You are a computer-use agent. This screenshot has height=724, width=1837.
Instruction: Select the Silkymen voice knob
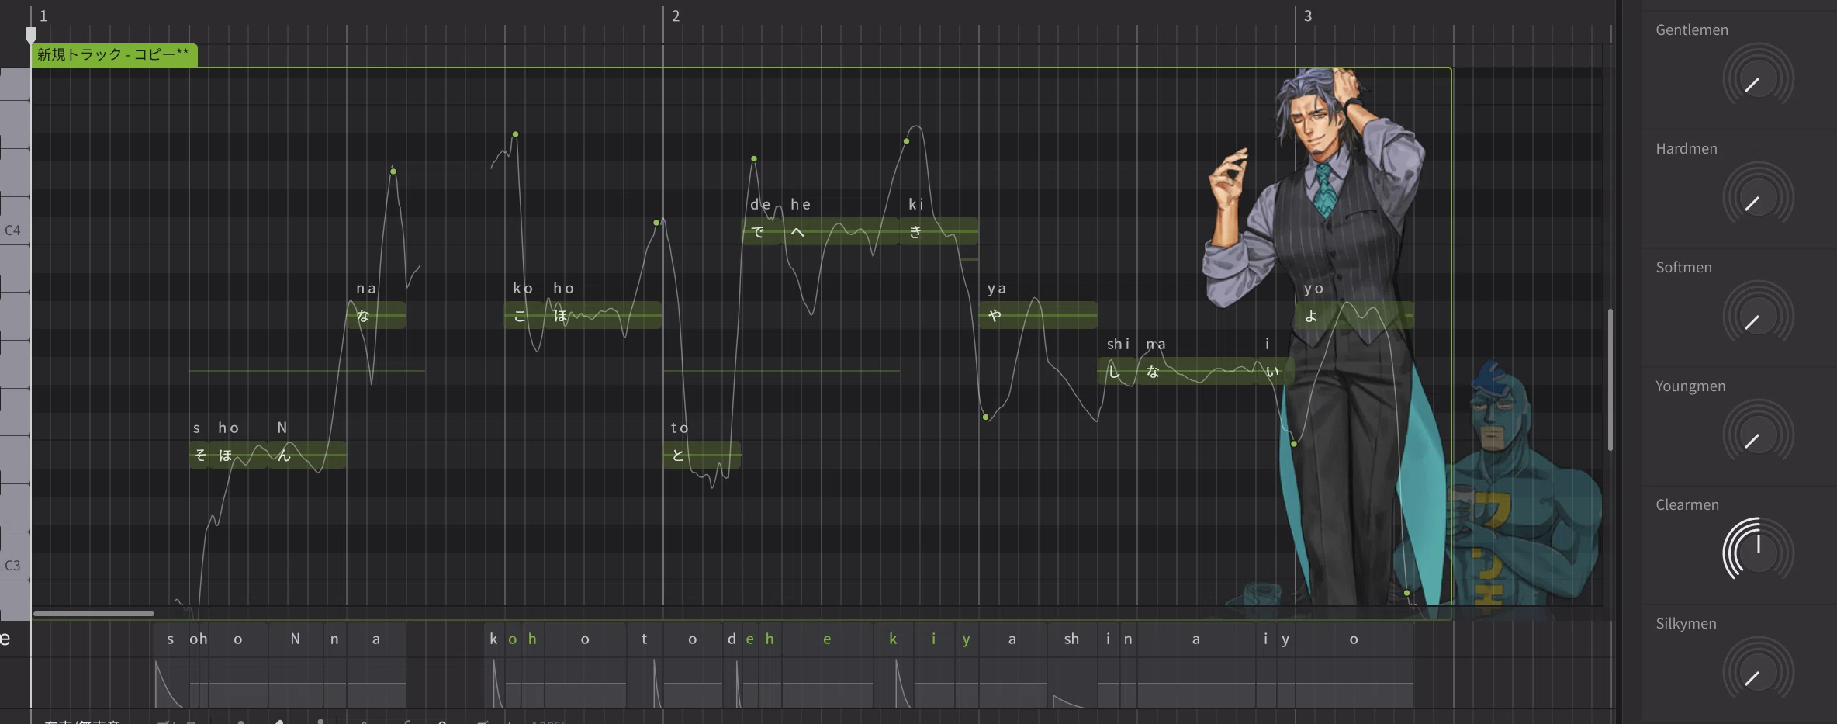(1758, 672)
